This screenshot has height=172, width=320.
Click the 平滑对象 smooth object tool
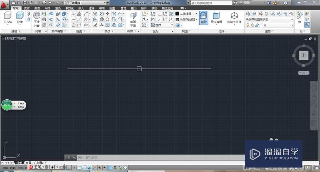[x=37, y=20]
